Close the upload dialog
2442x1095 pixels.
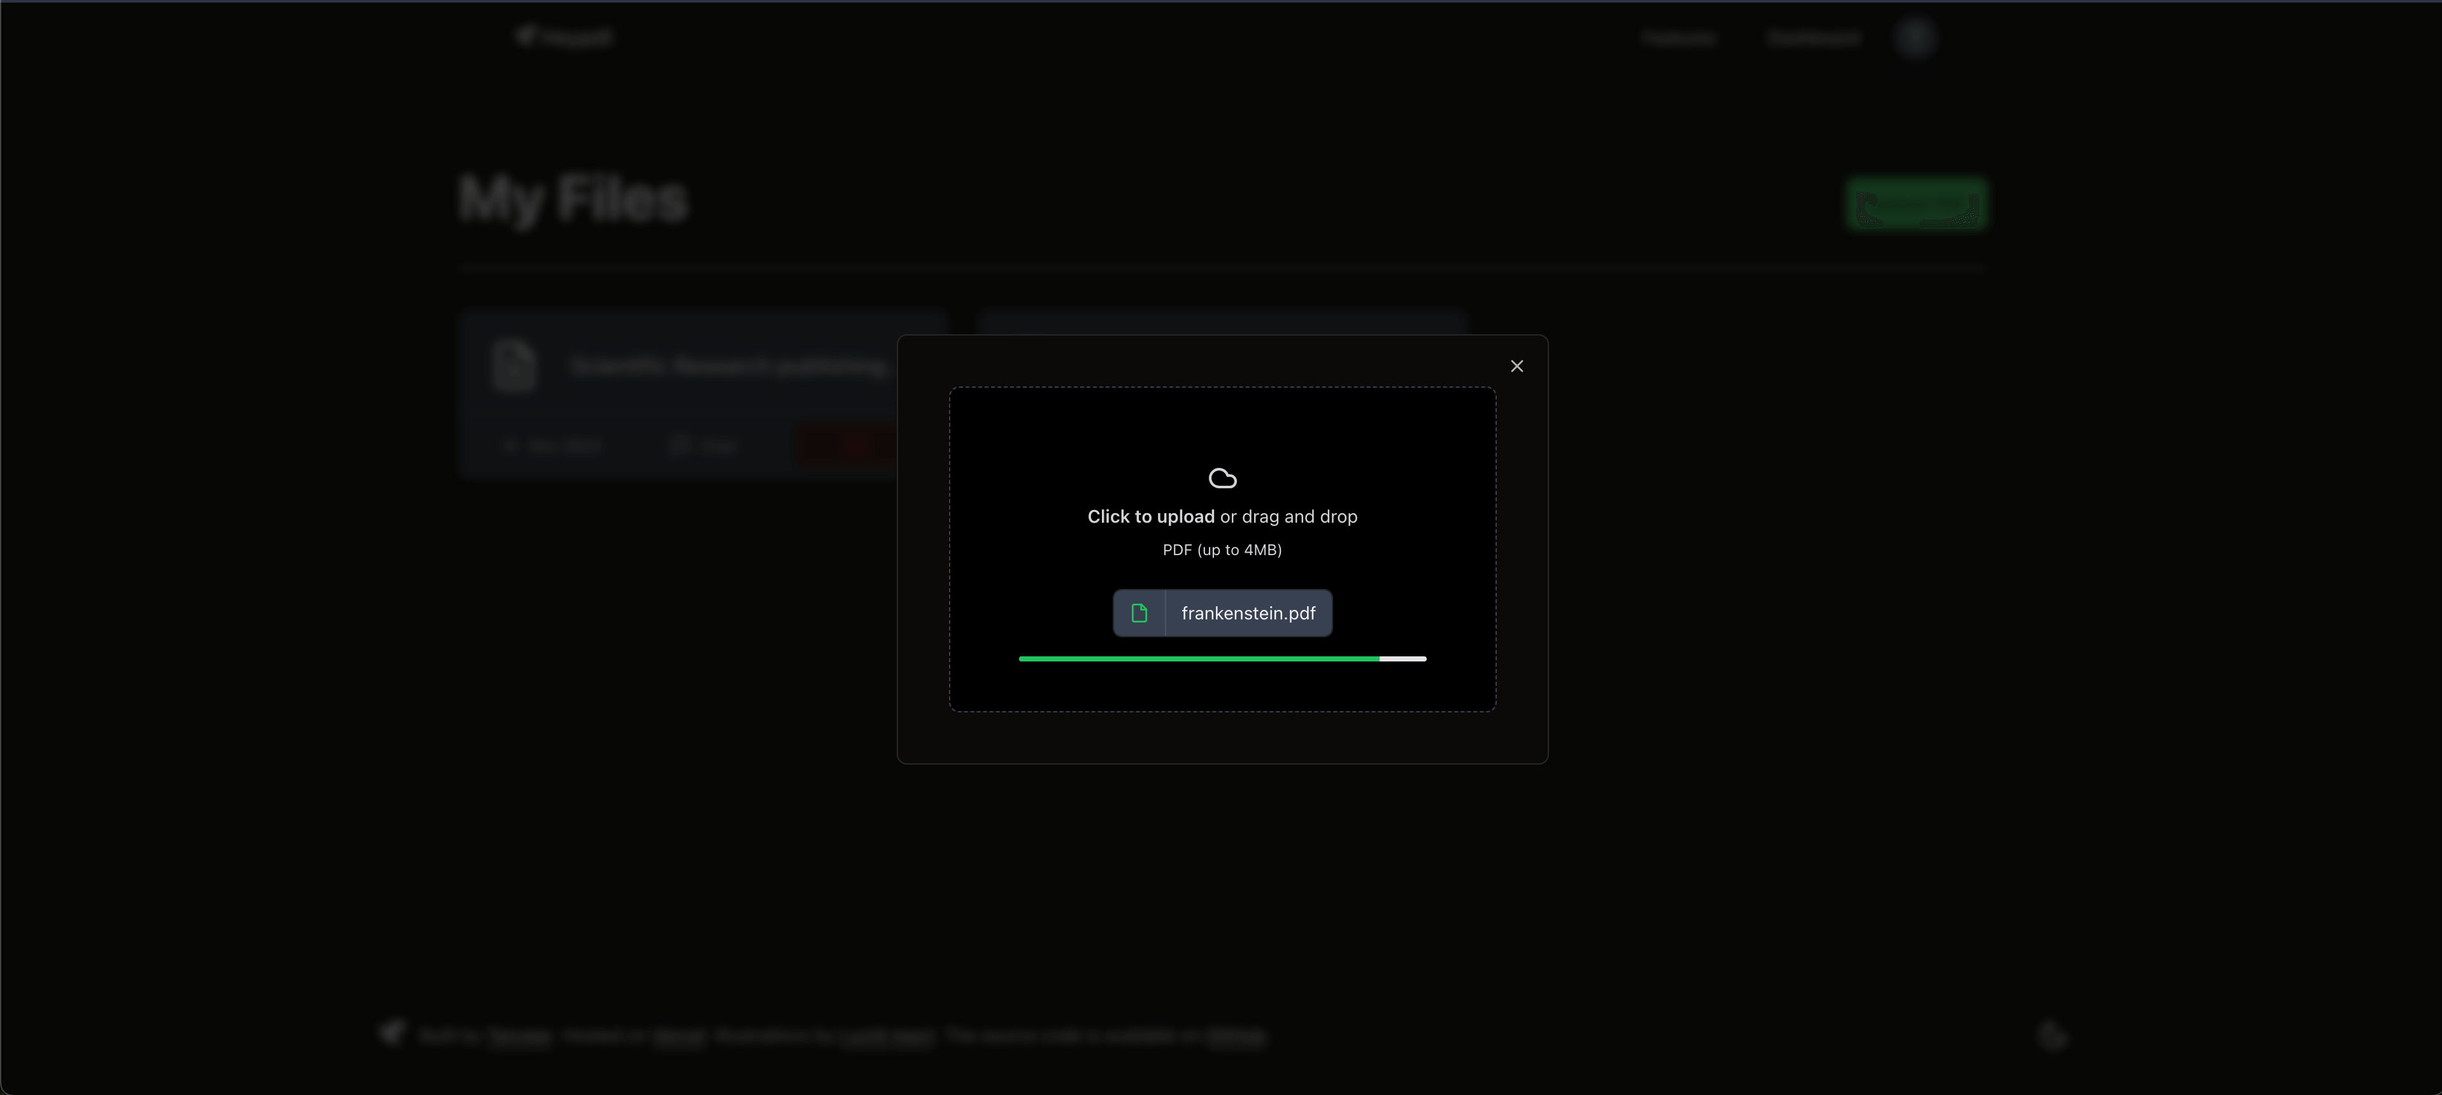[x=1517, y=367]
